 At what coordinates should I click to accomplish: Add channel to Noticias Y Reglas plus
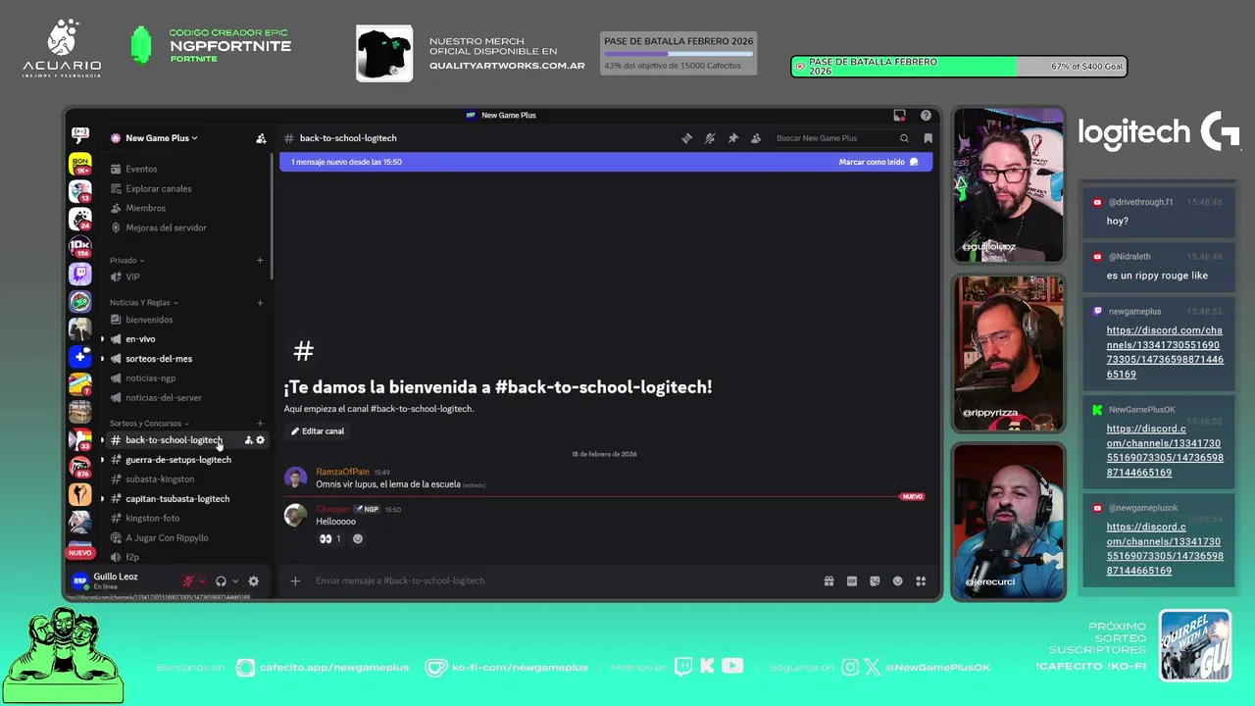(260, 303)
